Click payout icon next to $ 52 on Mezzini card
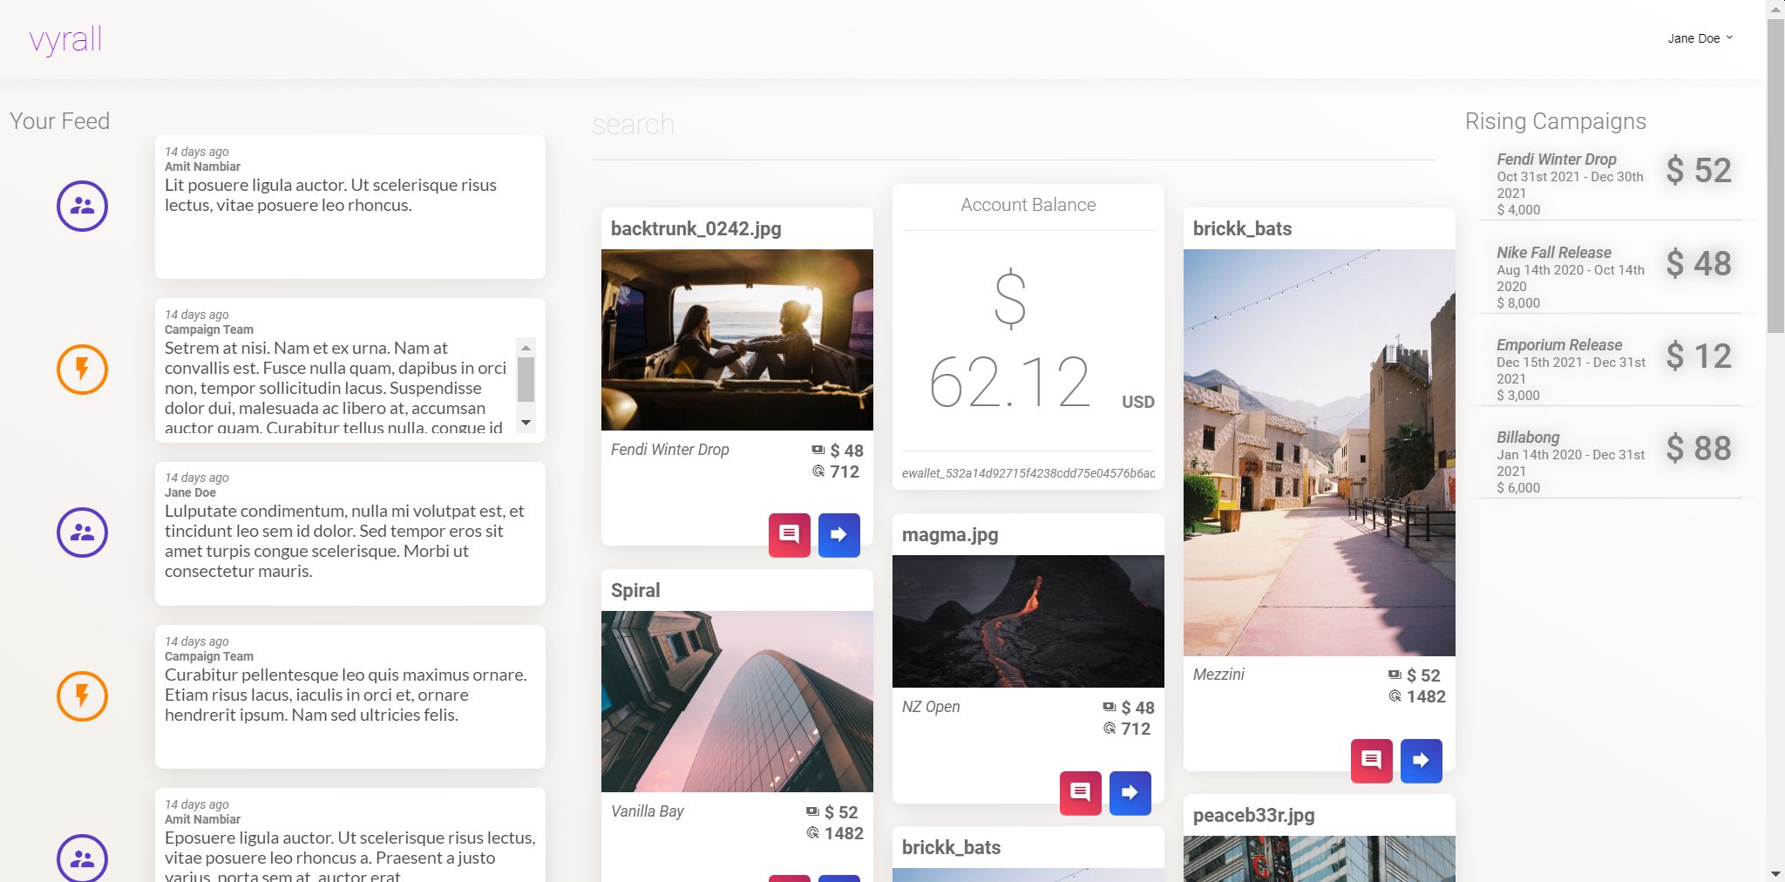This screenshot has width=1785, height=882. [1395, 675]
